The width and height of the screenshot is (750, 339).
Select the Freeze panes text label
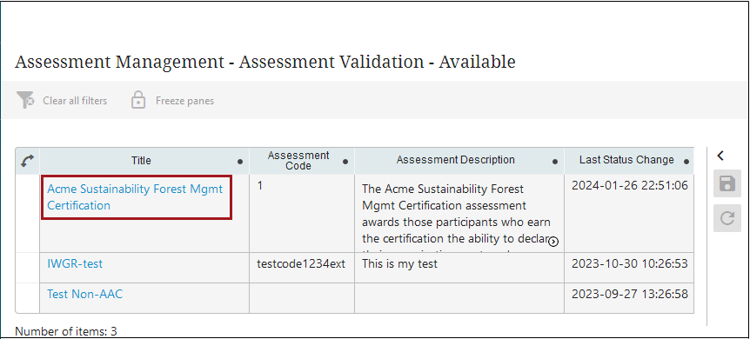[184, 101]
